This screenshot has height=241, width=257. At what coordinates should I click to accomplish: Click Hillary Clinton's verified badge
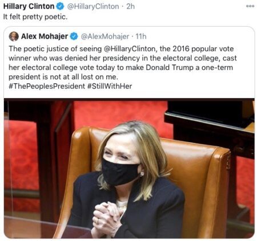tap(60, 6)
